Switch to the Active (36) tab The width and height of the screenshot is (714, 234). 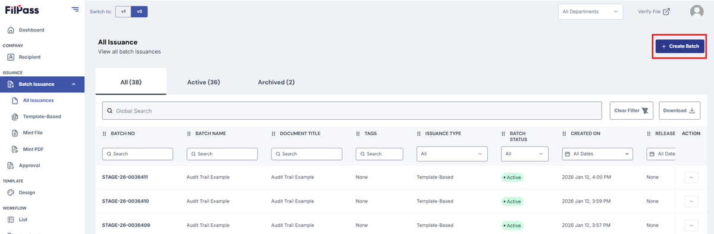[203, 82]
